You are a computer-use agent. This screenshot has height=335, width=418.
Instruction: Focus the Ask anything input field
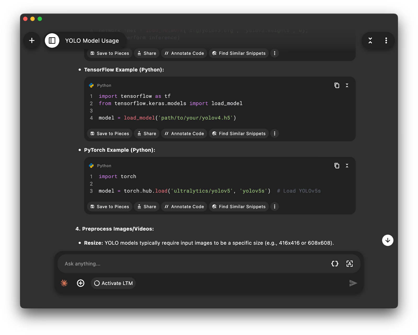[193, 264]
